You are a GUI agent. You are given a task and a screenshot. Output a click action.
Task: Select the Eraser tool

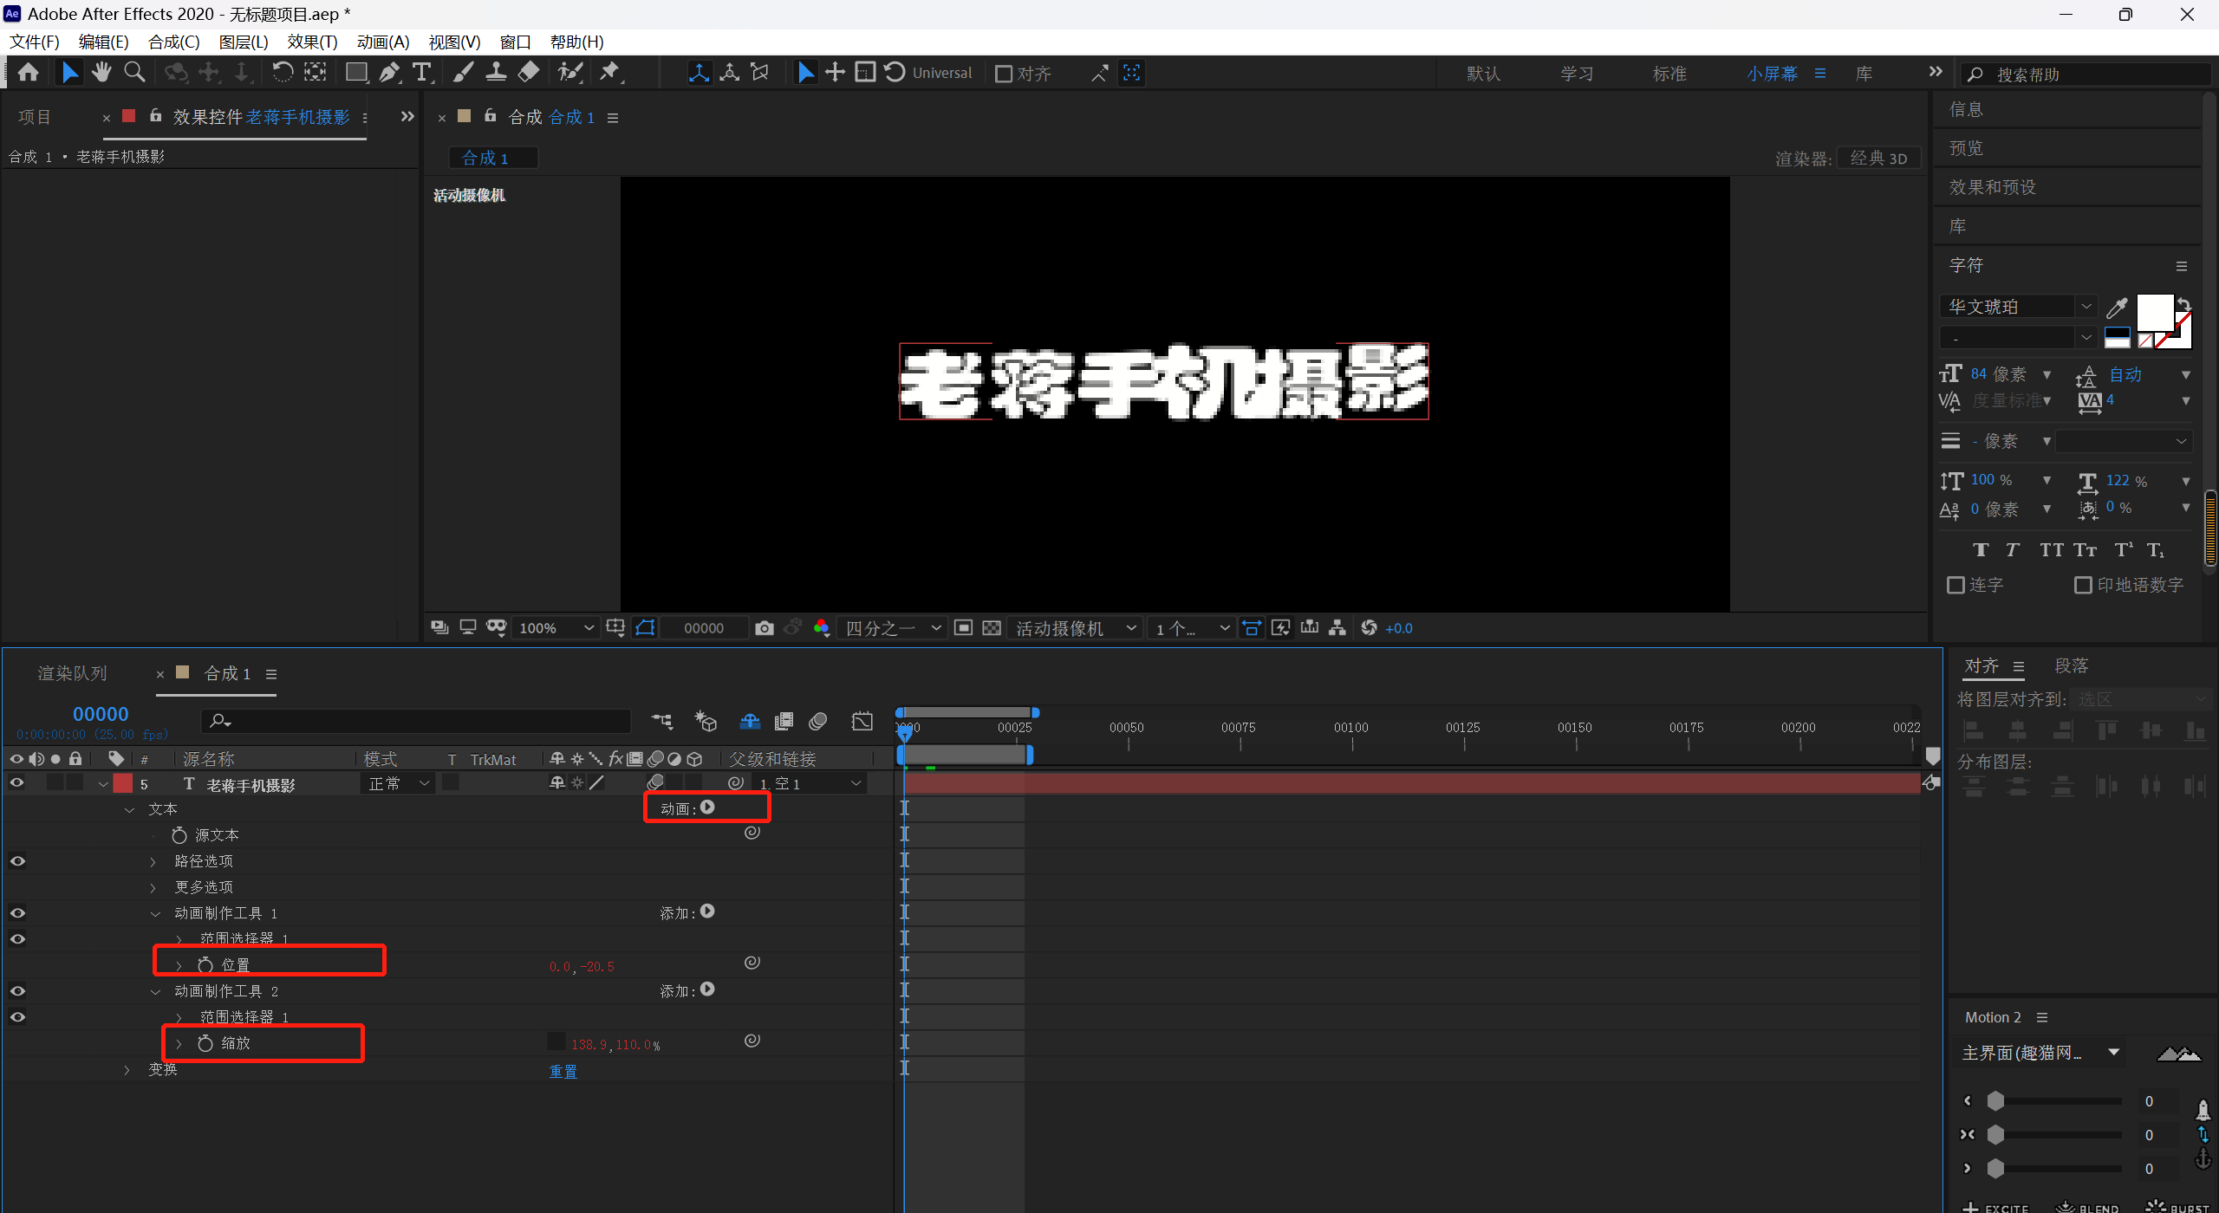[529, 73]
